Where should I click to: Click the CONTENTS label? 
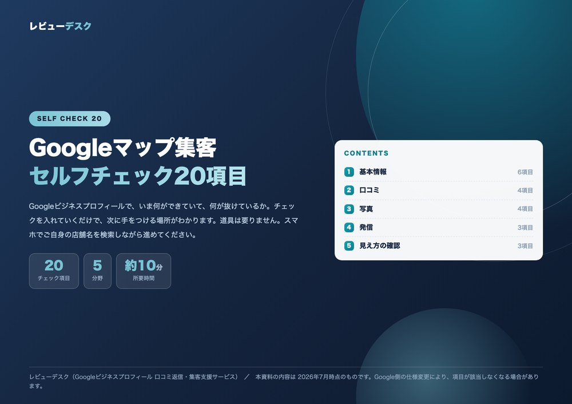[366, 153]
